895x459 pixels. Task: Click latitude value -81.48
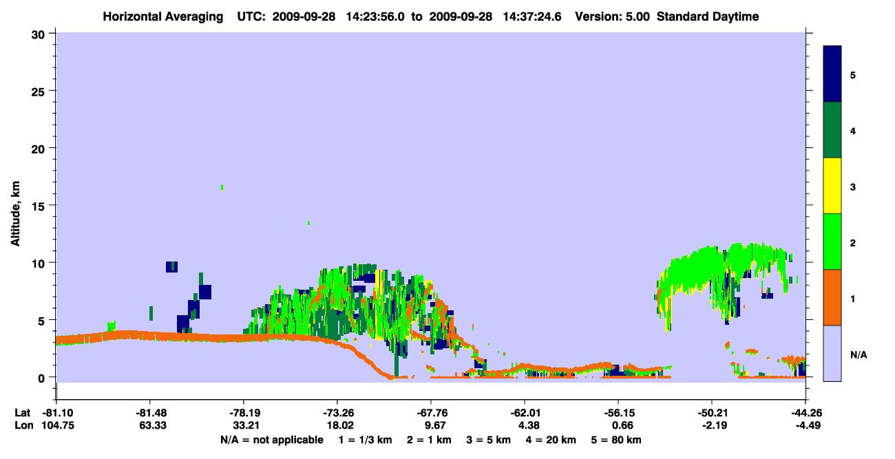point(149,413)
